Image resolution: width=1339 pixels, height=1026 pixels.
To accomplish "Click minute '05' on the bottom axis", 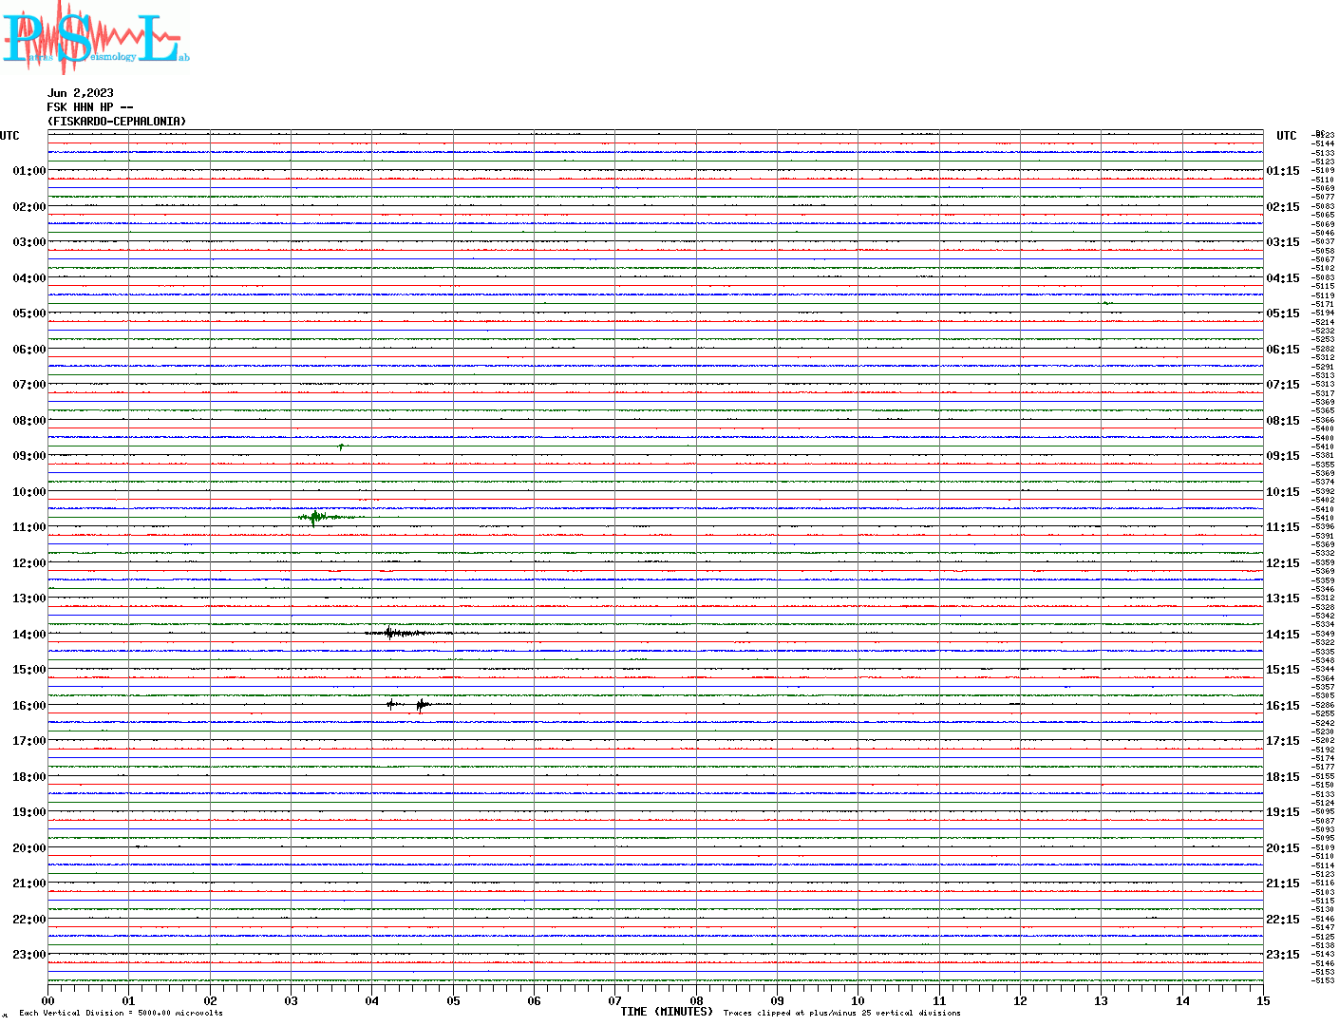I will click(x=453, y=1000).
